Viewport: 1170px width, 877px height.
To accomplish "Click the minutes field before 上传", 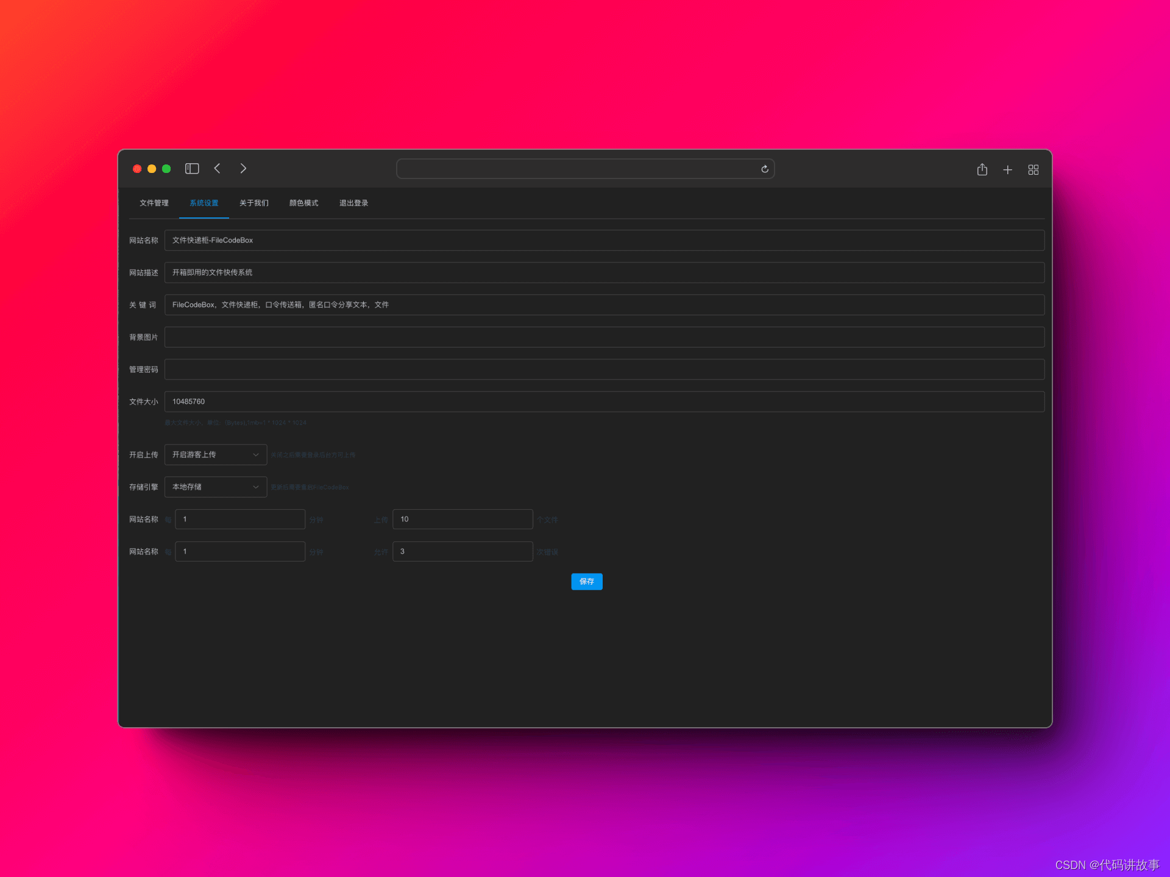I will click(240, 519).
